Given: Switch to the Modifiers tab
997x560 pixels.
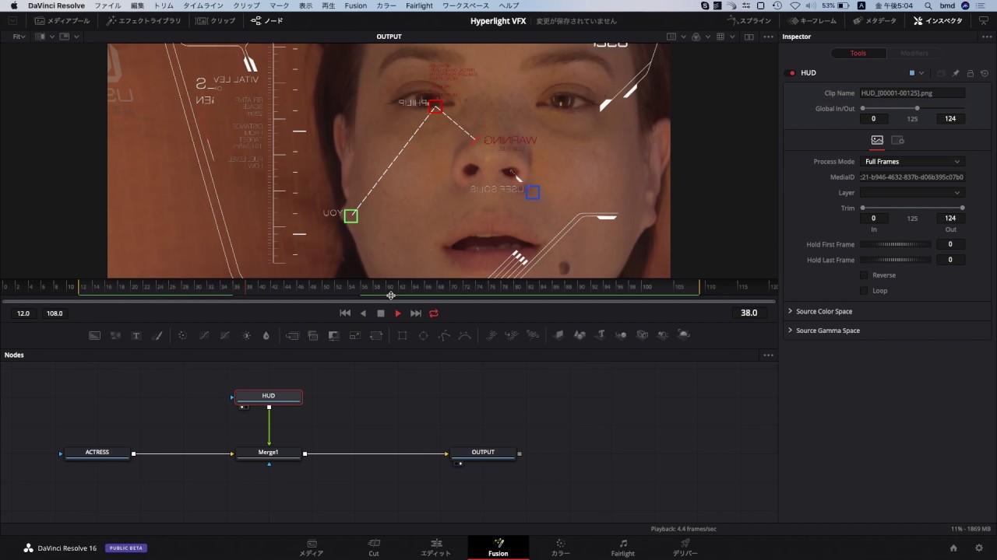Looking at the screenshot, I should 914,53.
